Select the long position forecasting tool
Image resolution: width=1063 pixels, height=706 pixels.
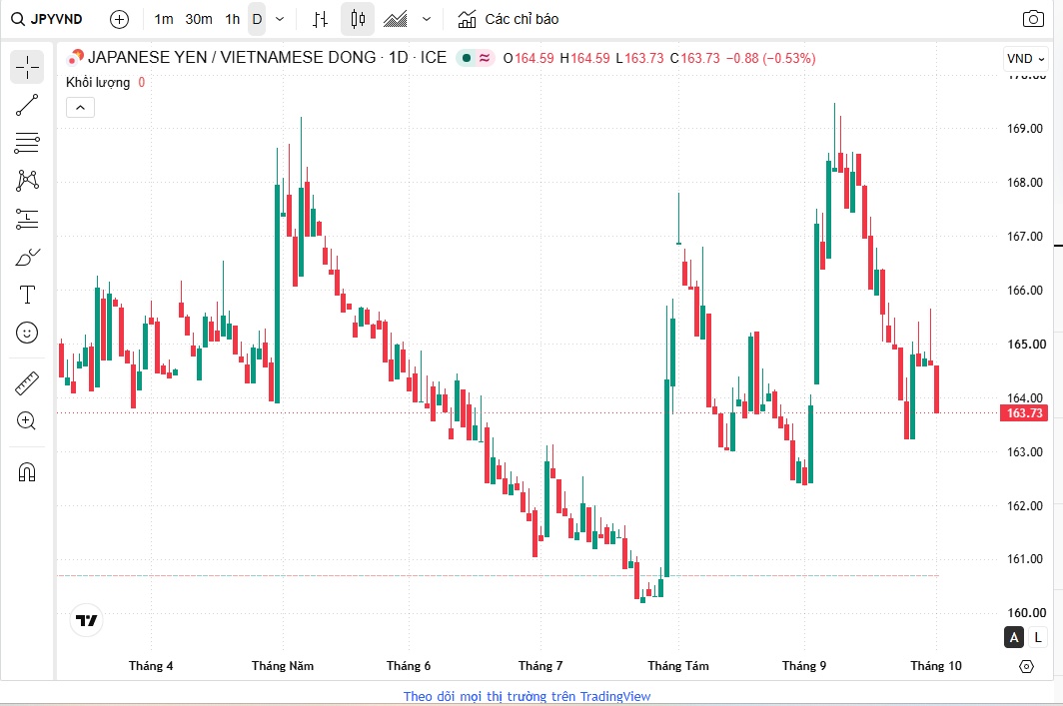click(27, 218)
